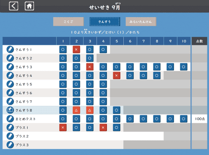This screenshot has width=209, height=155.
Task: Click the まとめテスト pencil icon
Action: click(x=10, y=119)
